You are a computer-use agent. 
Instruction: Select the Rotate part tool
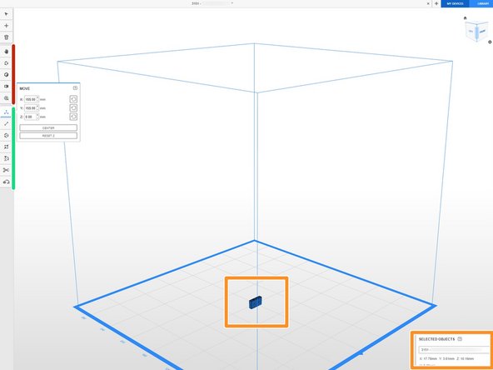pos(7,135)
